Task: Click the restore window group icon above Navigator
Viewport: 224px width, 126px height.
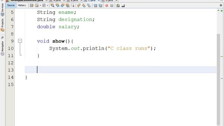Action: (2, 38)
